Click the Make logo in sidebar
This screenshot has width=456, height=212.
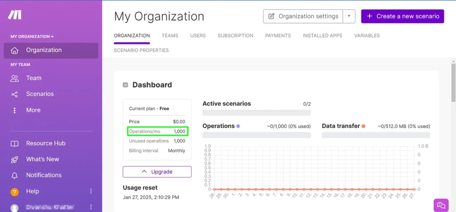click(x=15, y=15)
